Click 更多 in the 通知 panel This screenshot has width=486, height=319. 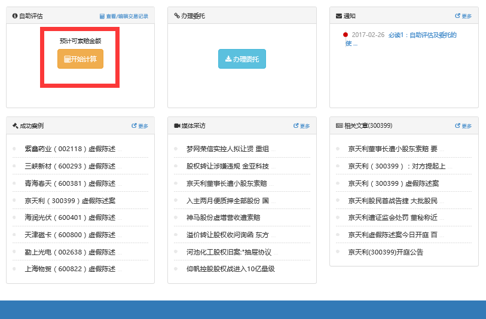463,16
